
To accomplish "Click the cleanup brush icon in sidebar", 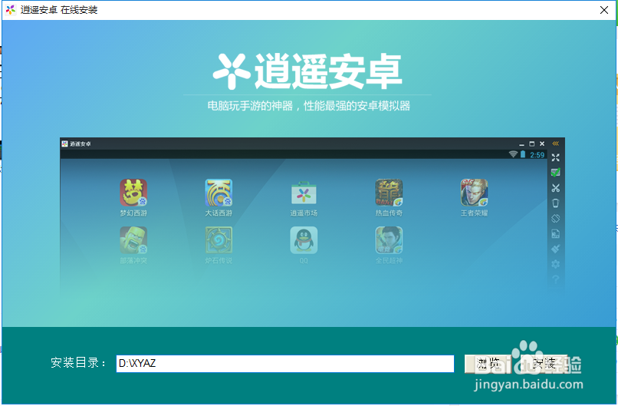I will pos(556,249).
